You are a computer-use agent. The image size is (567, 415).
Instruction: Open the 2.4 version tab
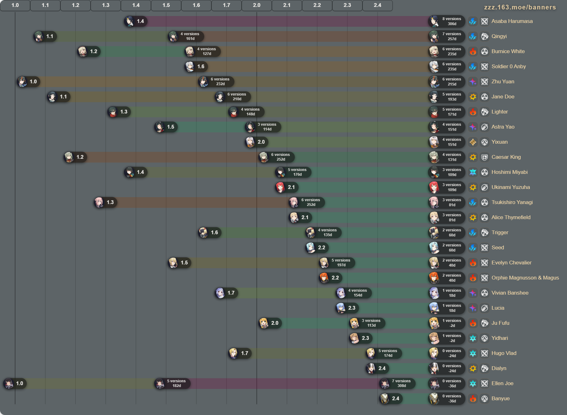(x=378, y=5)
